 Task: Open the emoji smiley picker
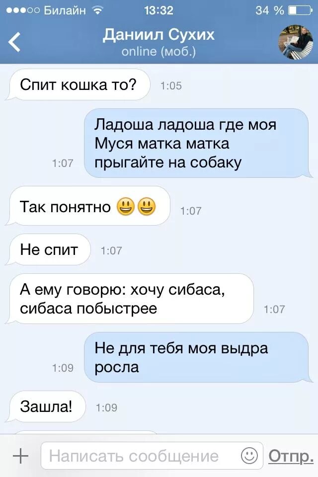point(249,456)
